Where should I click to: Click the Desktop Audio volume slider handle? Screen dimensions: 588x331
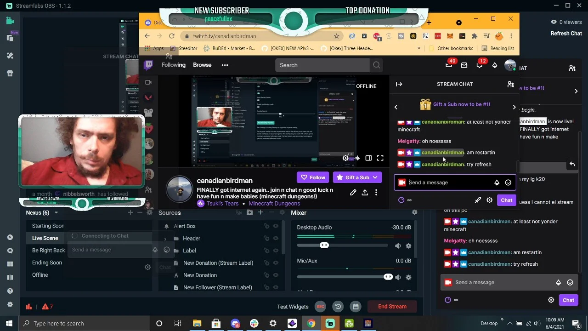pos(324,245)
